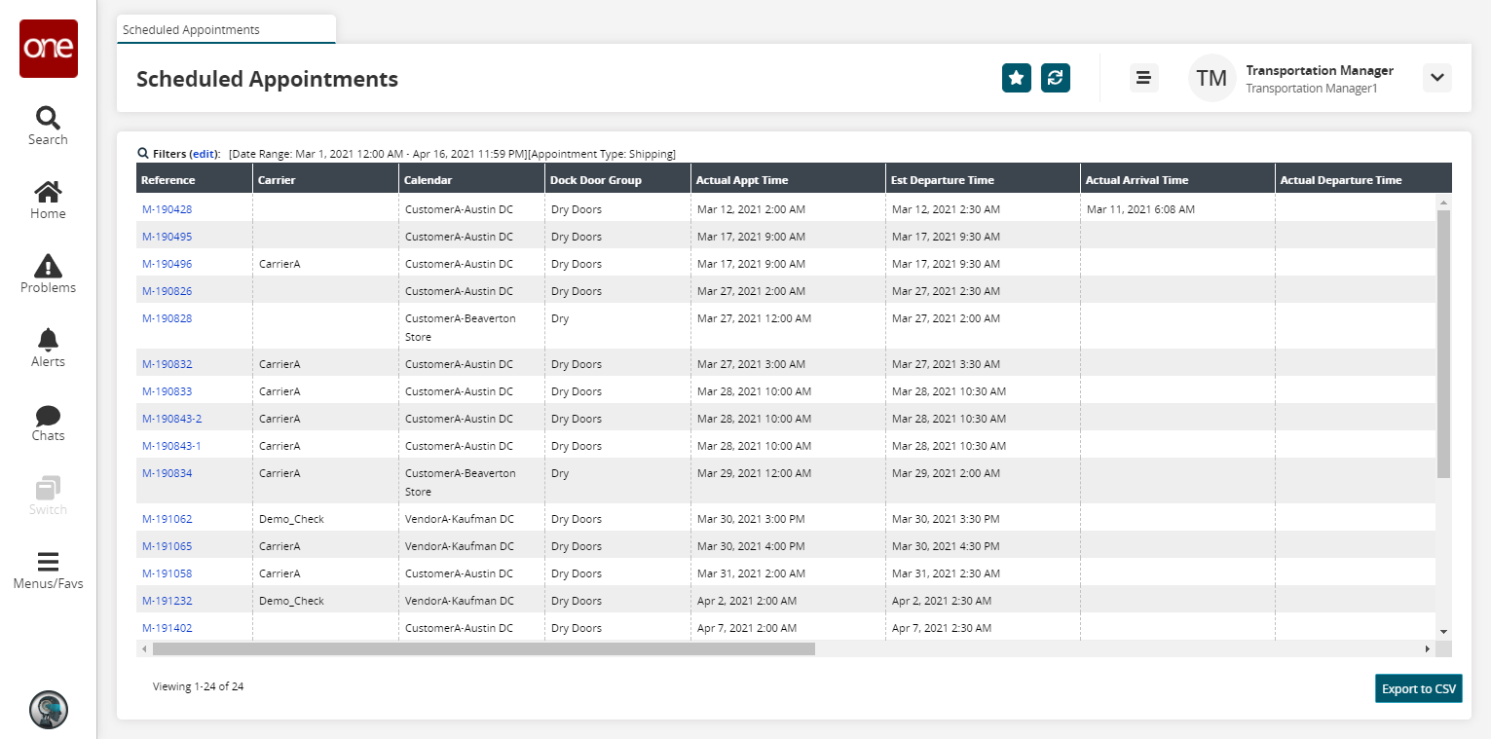
Task: Open reference M-190826
Action: [167, 291]
